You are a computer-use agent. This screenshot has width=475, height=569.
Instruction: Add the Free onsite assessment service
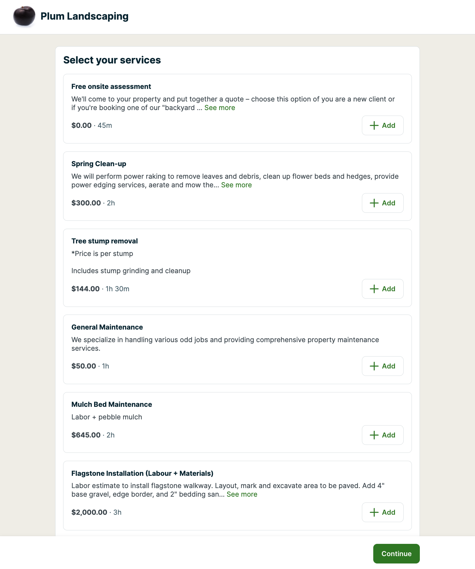pyautogui.click(x=382, y=125)
